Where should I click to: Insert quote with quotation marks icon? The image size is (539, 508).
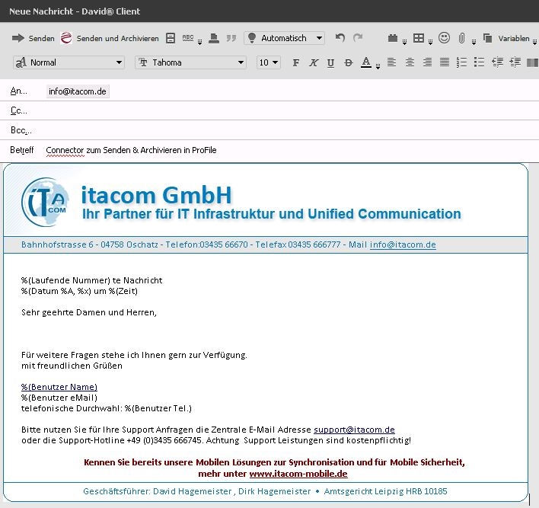[231, 38]
